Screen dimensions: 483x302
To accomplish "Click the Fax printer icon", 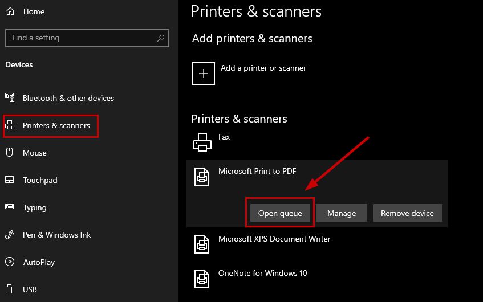I will pyautogui.click(x=202, y=142).
